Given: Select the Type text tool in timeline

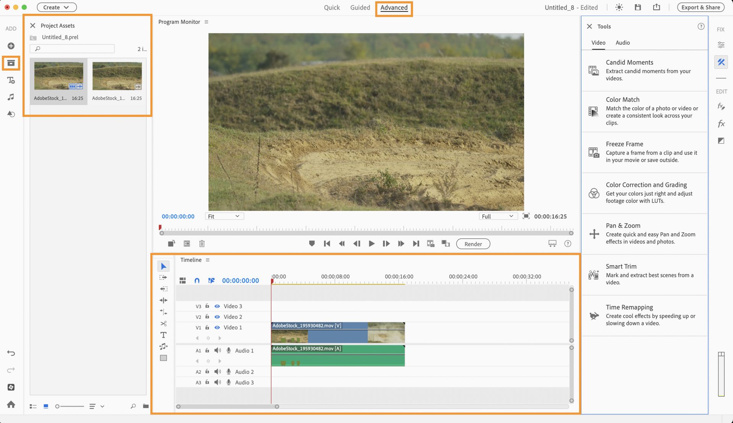Looking at the screenshot, I should pyautogui.click(x=163, y=335).
